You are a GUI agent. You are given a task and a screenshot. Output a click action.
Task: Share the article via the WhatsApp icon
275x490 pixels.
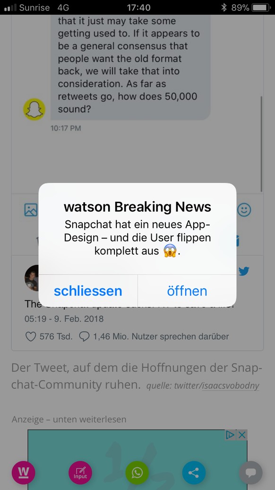[x=137, y=472]
